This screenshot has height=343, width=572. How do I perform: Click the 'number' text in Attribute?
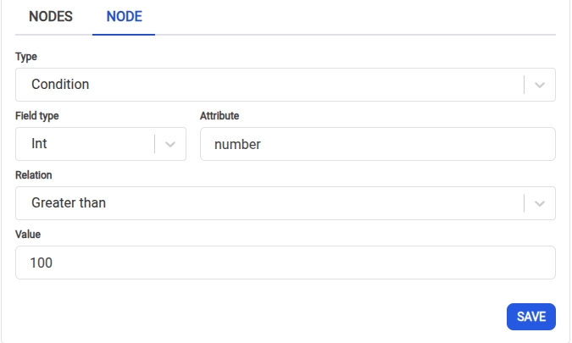click(x=237, y=144)
